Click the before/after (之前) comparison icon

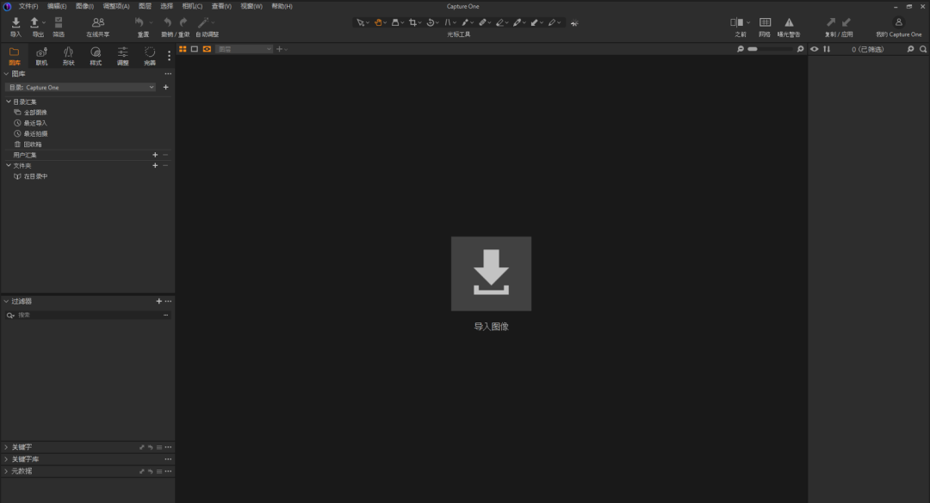click(736, 22)
